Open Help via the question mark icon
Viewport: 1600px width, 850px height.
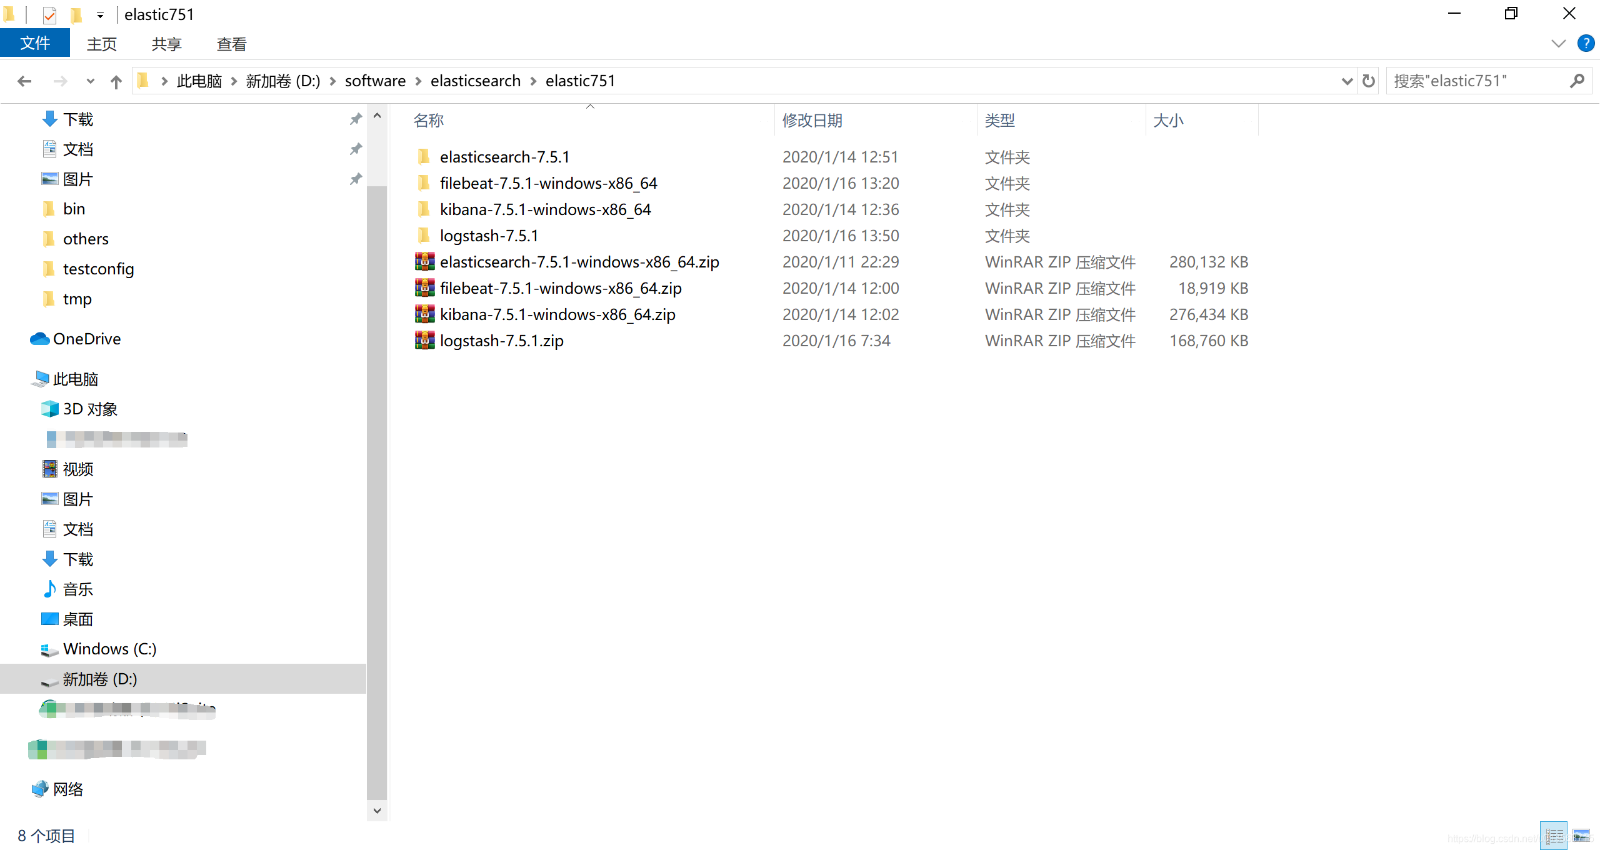click(x=1586, y=43)
